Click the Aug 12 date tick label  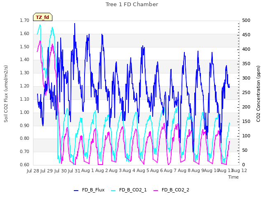(x=240, y=171)
